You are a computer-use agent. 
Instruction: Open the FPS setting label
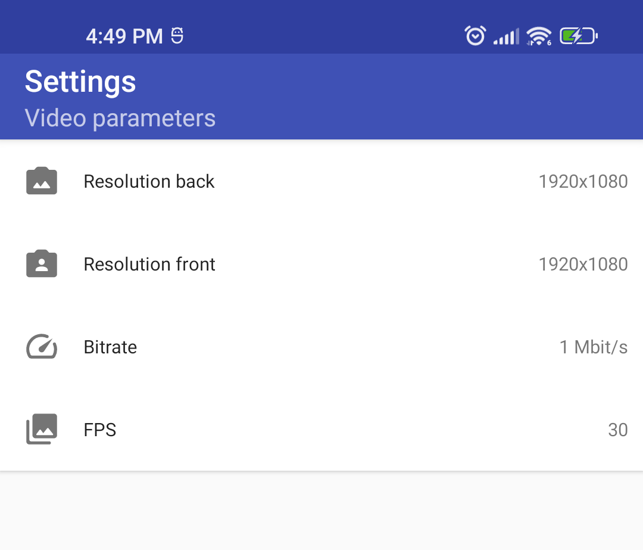[x=100, y=430]
